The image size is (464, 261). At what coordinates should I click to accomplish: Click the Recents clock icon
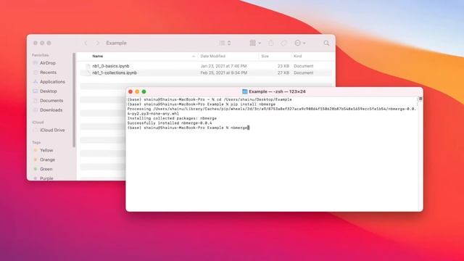coord(36,72)
